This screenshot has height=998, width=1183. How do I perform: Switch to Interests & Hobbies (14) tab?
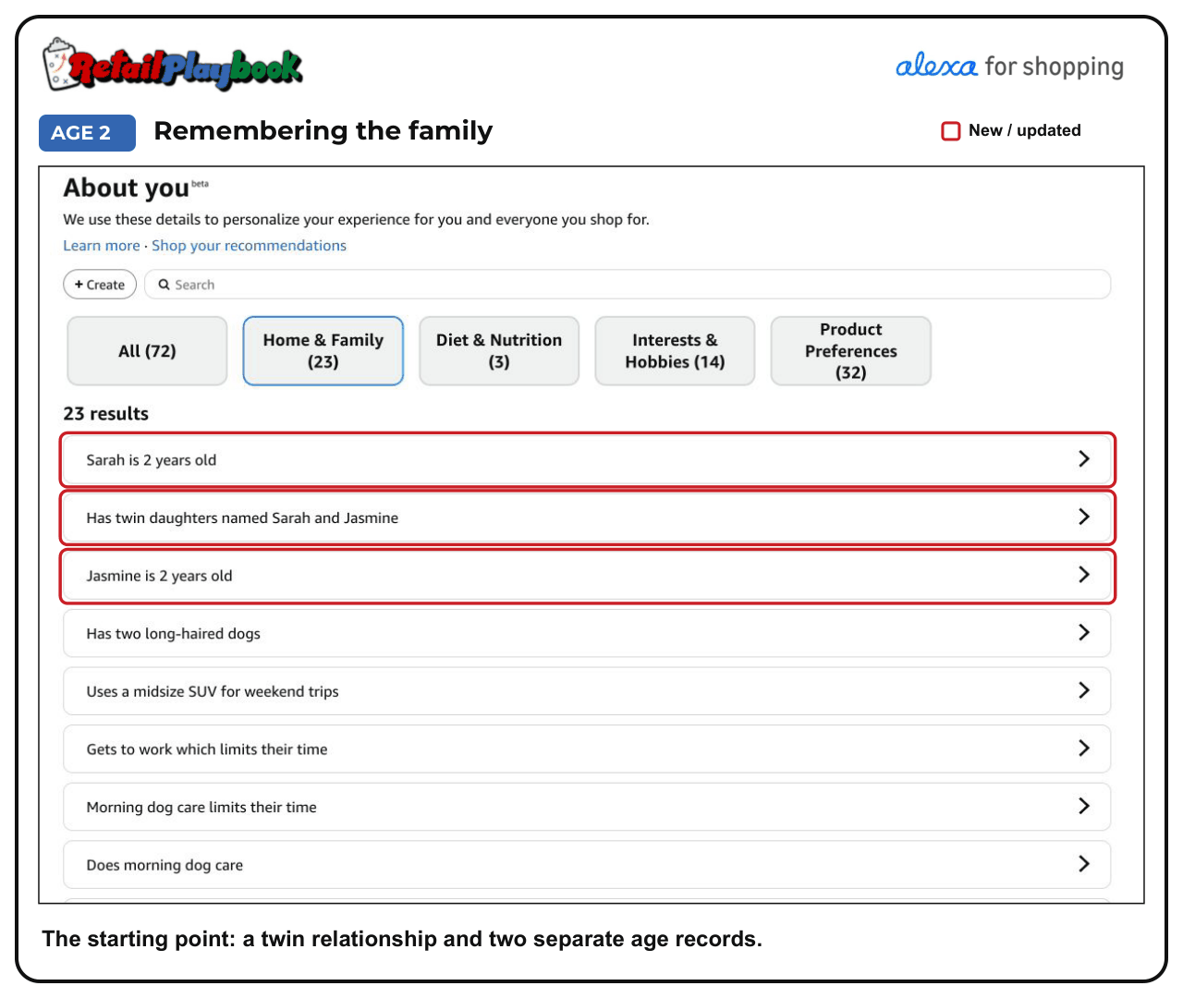point(675,351)
